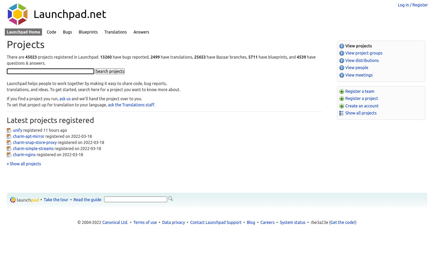Open the charm-nginx project link
The image size is (434, 271).
24,155
